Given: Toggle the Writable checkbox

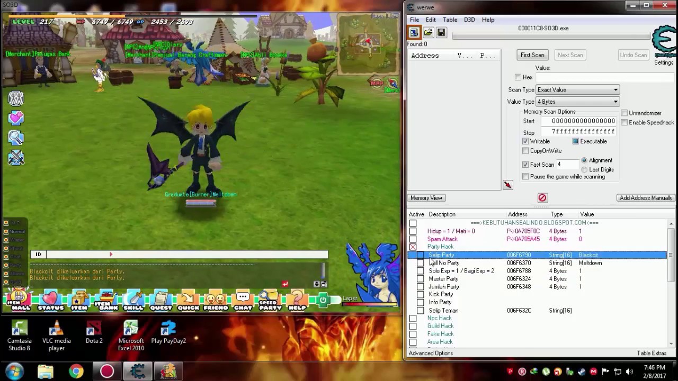Looking at the screenshot, I should tap(525, 141).
